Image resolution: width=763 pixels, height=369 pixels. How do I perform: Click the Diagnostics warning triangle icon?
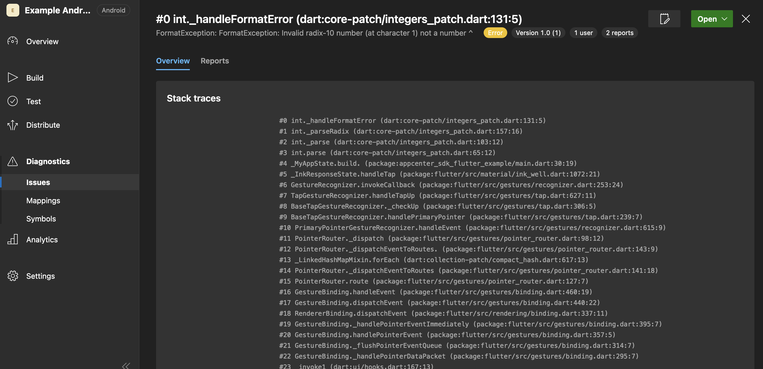tap(12, 161)
